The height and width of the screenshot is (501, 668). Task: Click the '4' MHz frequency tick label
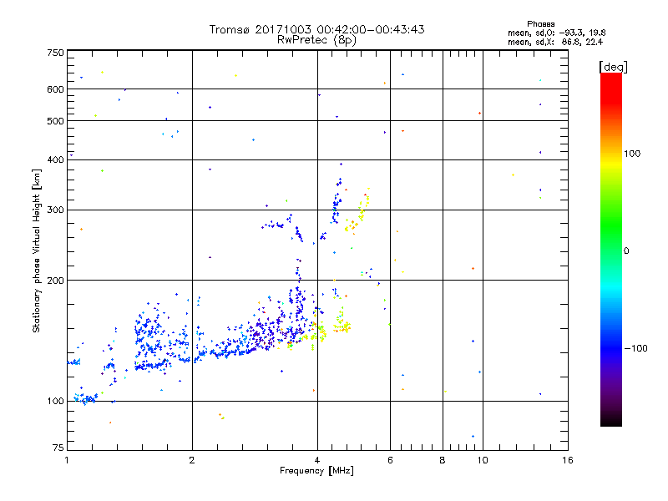coord(317,460)
